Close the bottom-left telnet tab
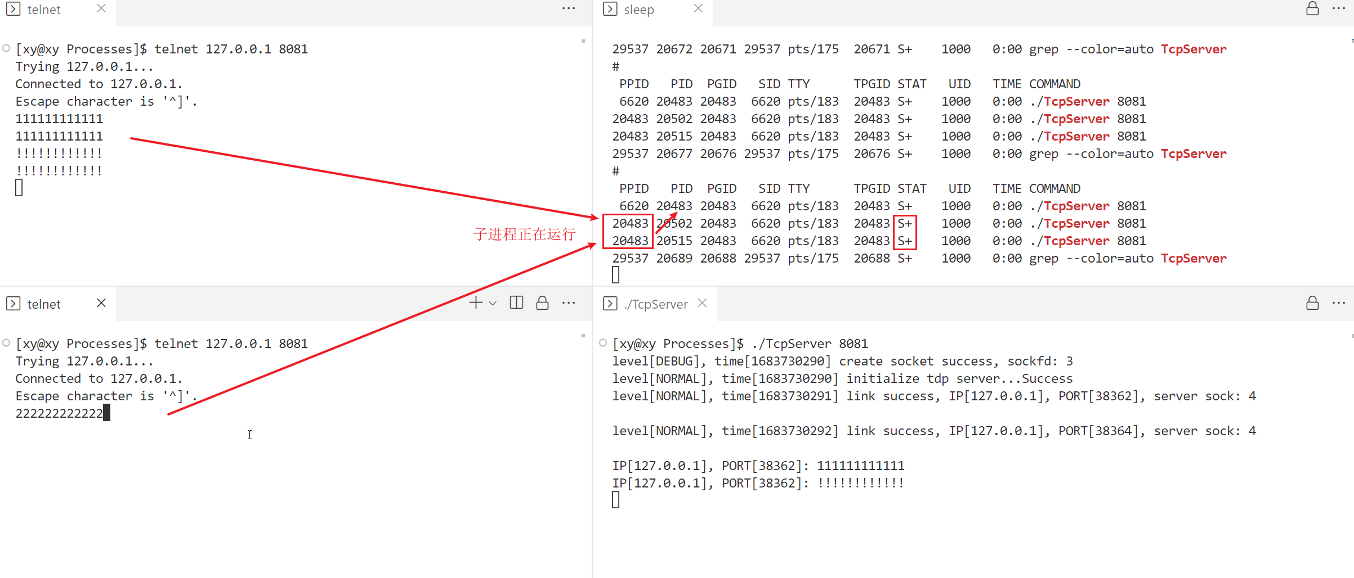 click(x=101, y=303)
